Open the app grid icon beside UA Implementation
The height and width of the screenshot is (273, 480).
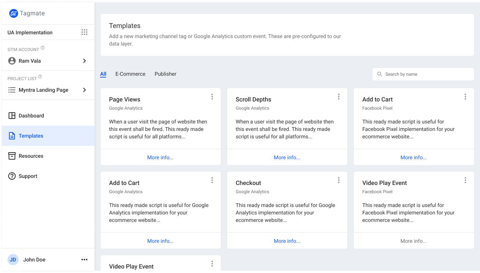tap(84, 32)
